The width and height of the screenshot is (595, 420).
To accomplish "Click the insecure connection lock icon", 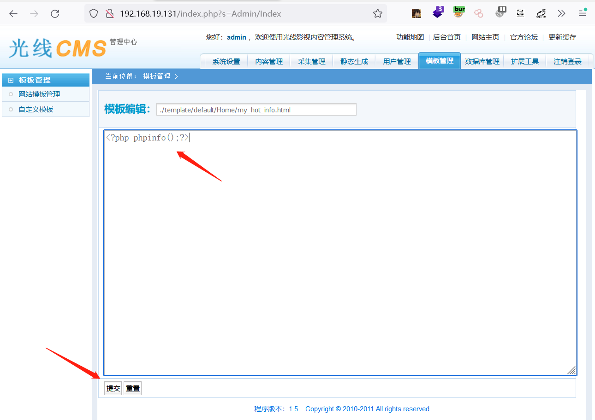I will (x=109, y=14).
